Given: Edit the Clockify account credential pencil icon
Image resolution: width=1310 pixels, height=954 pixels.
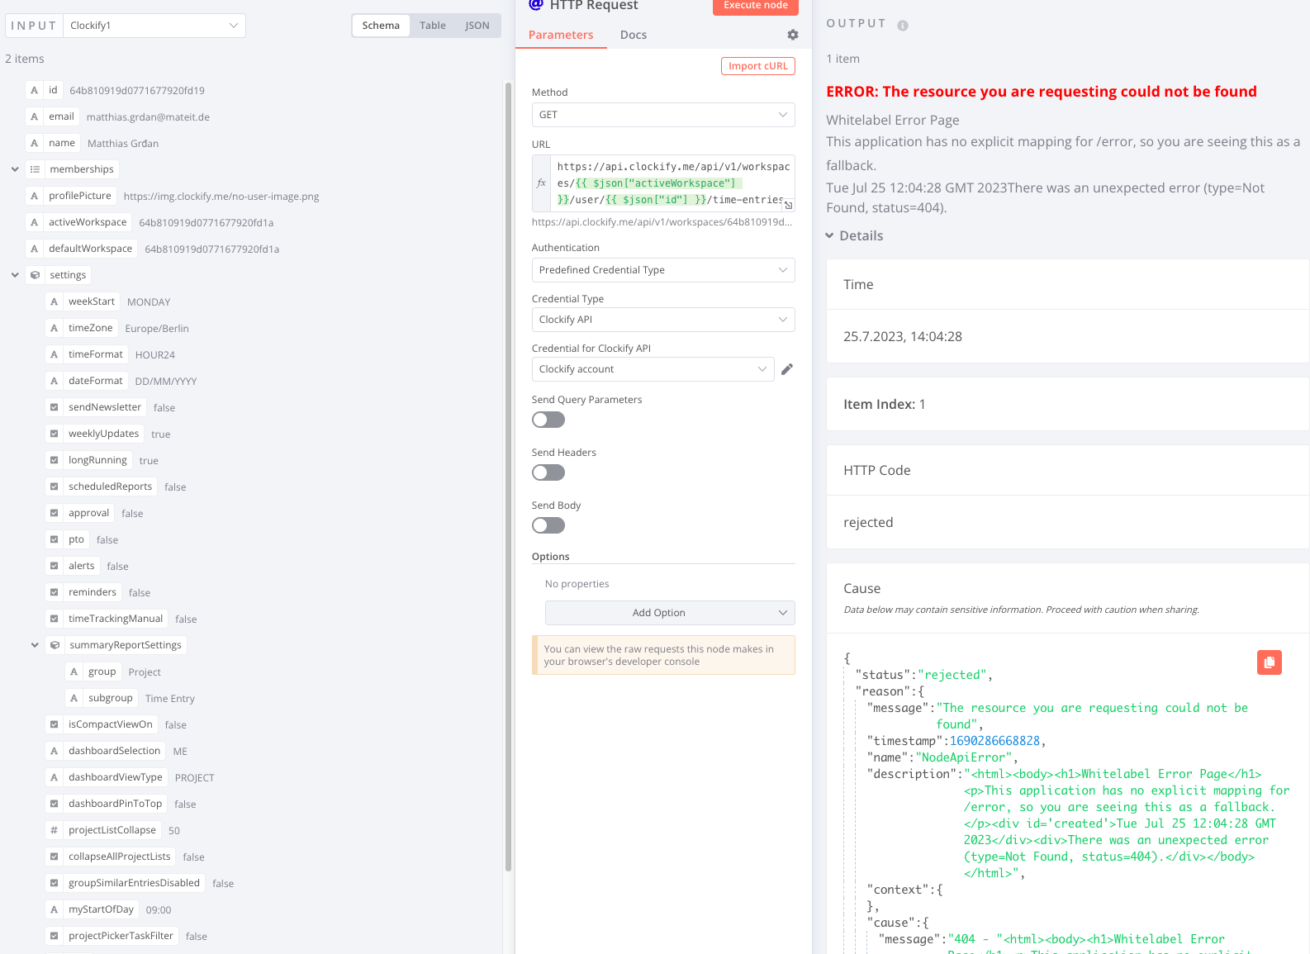Looking at the screenshot, I should point(787,369).
